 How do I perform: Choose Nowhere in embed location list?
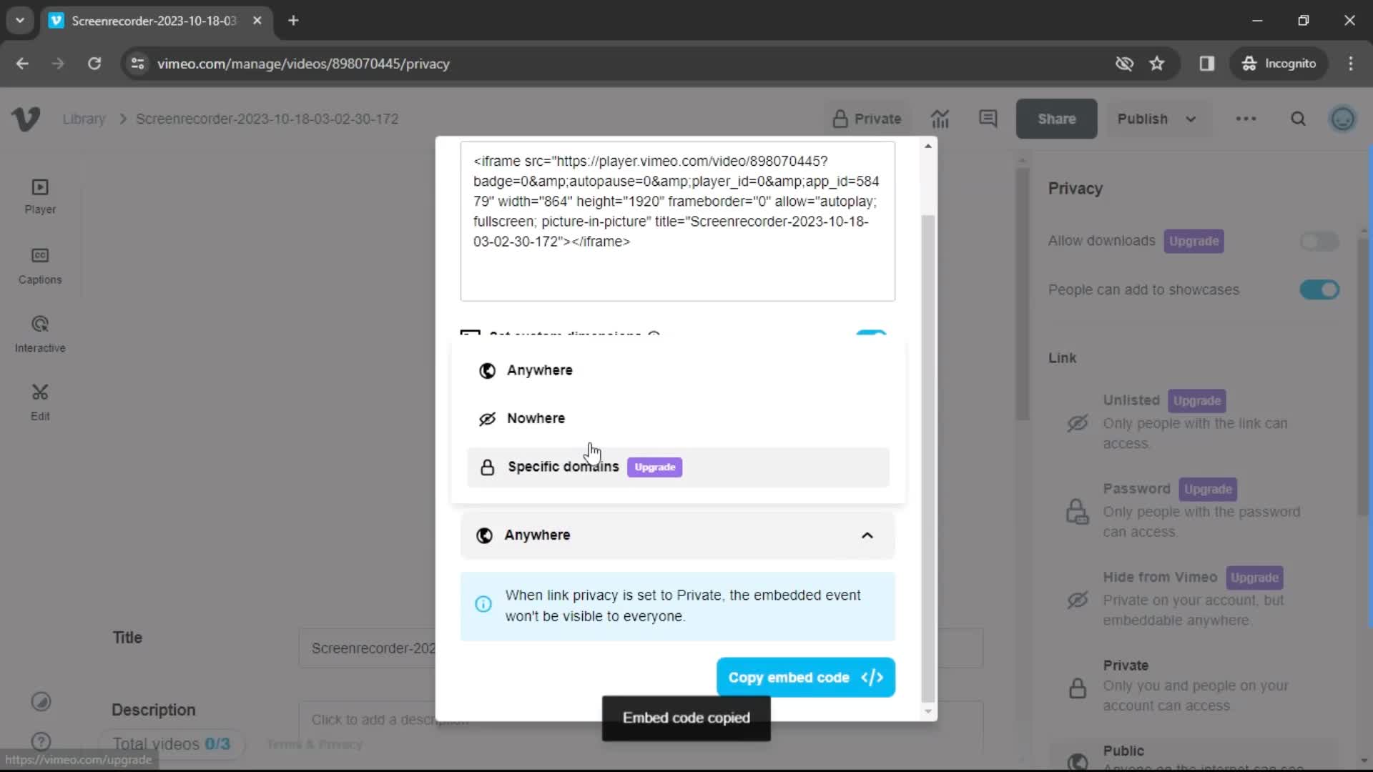[678, 418]
